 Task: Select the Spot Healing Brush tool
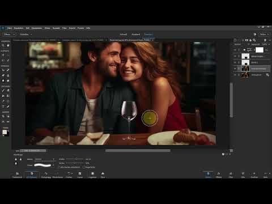(8, 70)
